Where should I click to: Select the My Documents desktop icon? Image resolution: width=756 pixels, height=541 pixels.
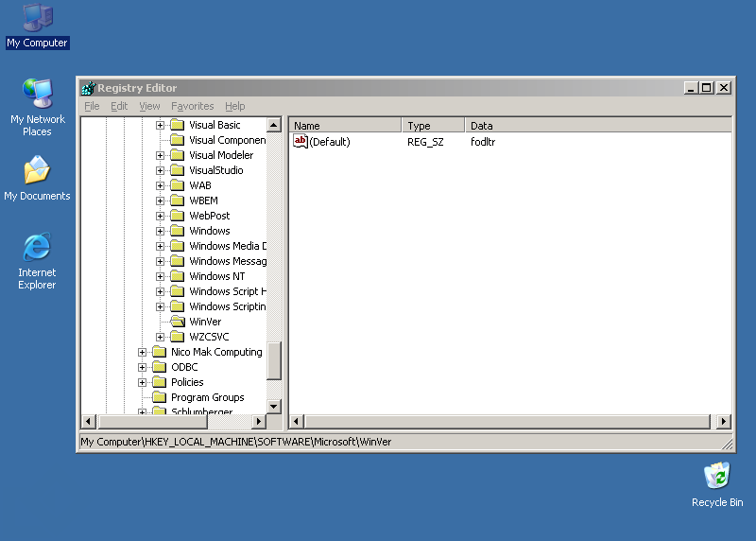(37, 178)
